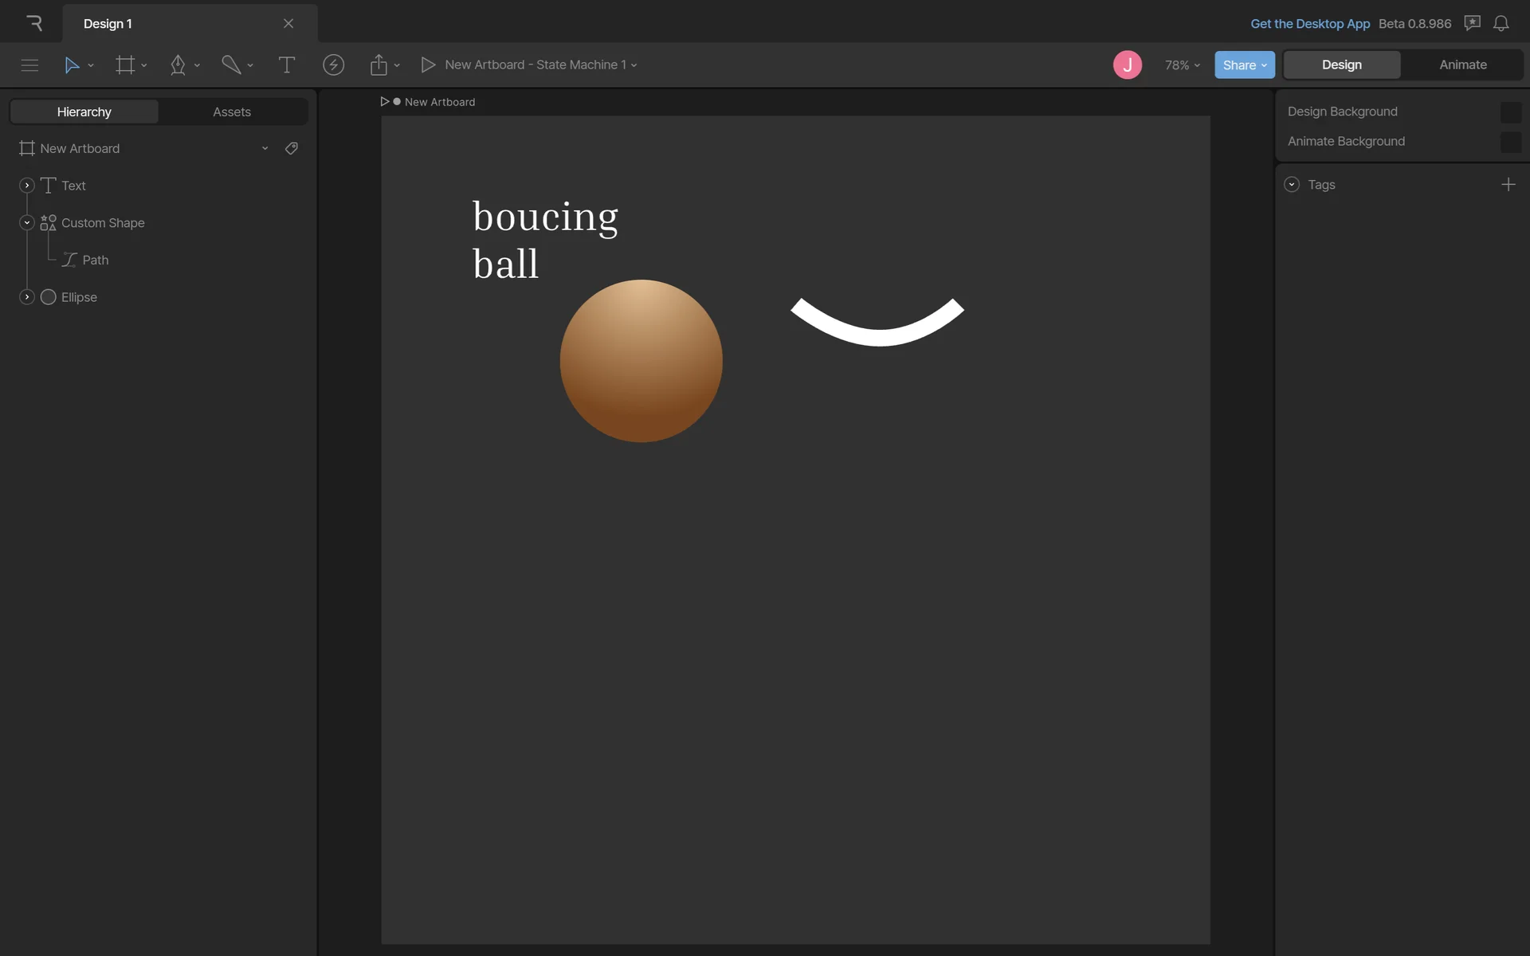Viewport: 1530px width, 956px height.
Task: Open the Design Background color swatch
Action: 1509,112
